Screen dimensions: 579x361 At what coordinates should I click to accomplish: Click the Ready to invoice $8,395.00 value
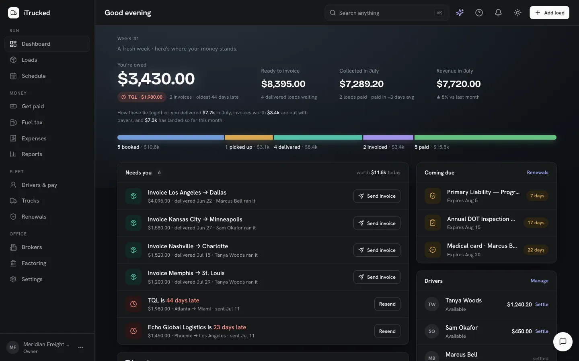[283, 84]
